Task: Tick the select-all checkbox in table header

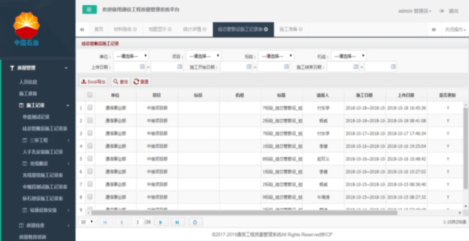Action: point(90,95)
